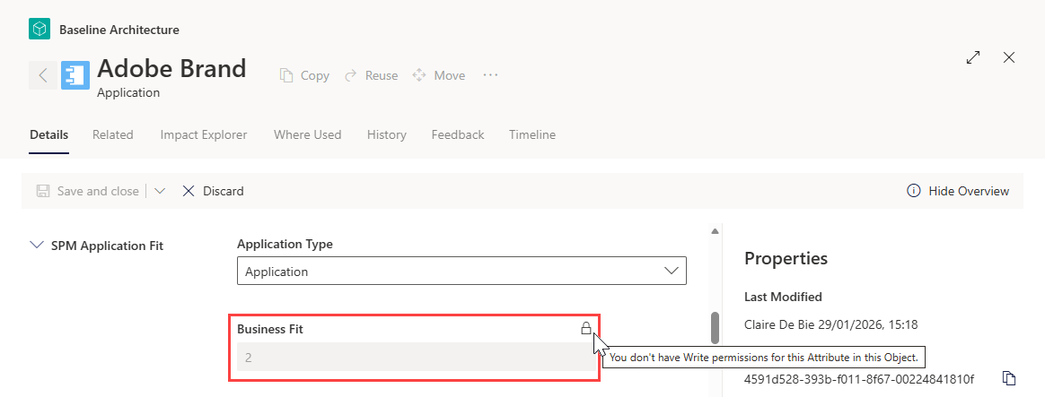Image resolution: width=1045 pixels, height=397 pixels.
Task: Copy the Adobe Brand object
Action: (x=304, y=76)
